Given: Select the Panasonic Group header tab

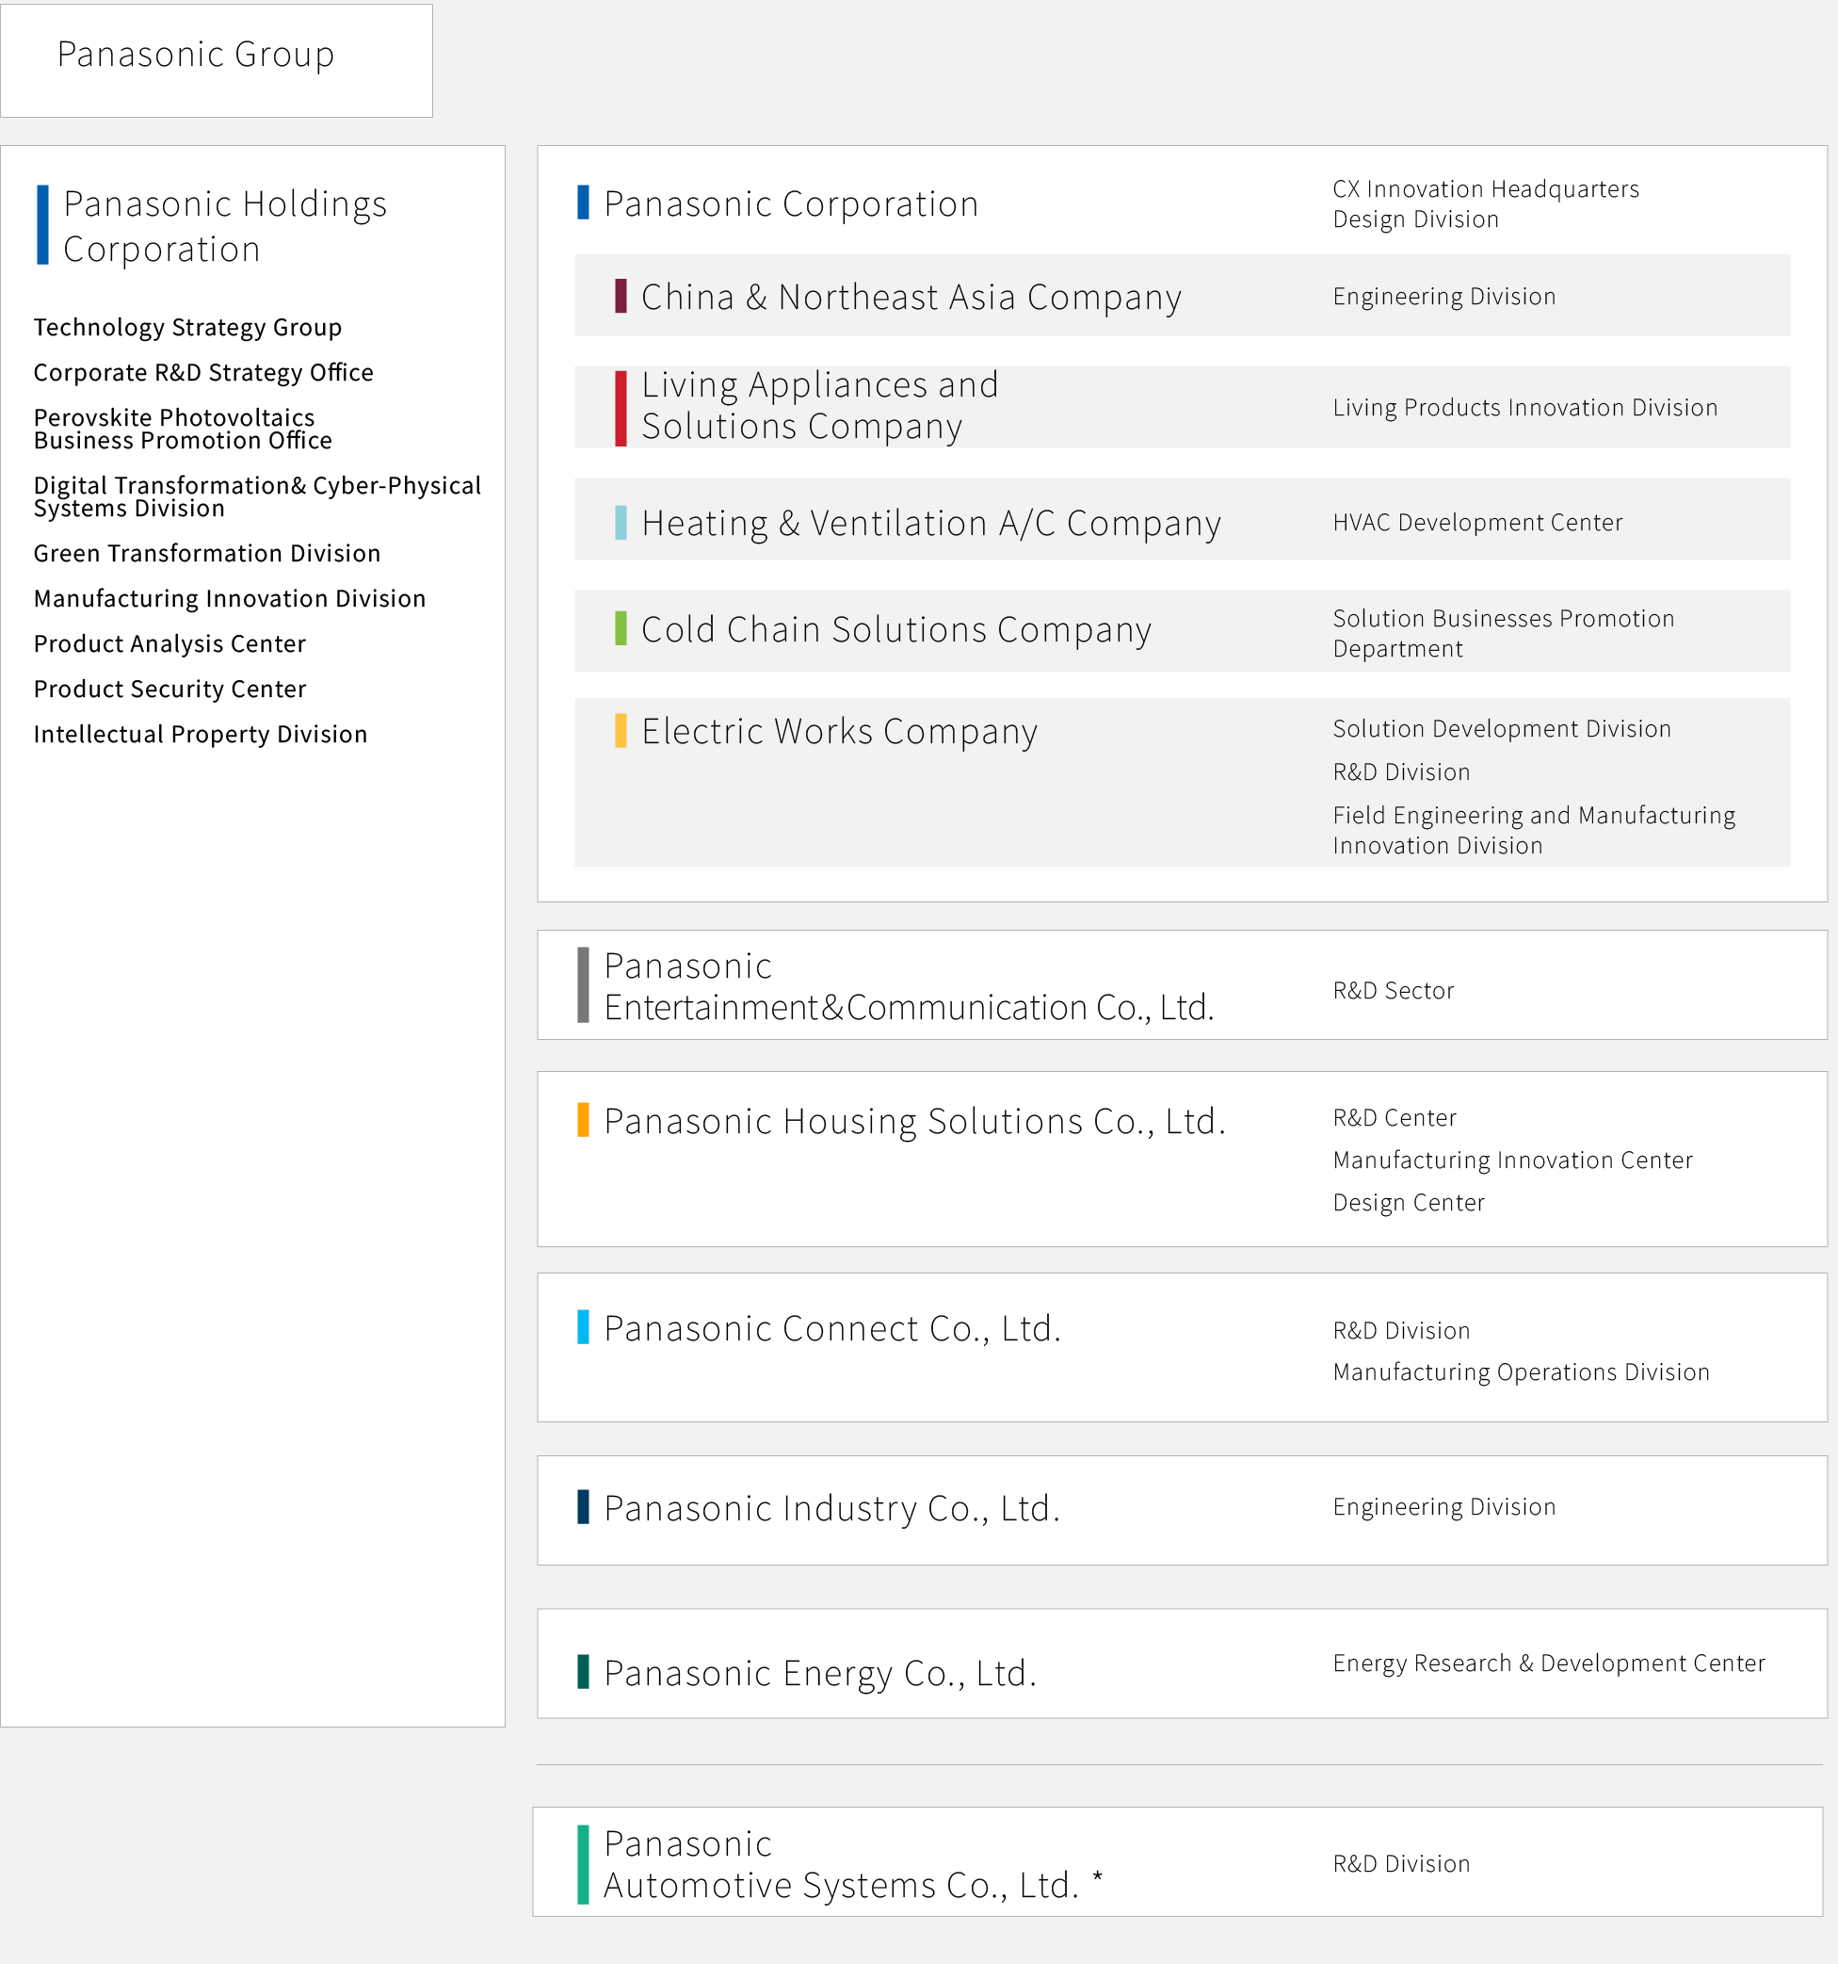Looking at the screenshot, I should (x=197, y=55).
